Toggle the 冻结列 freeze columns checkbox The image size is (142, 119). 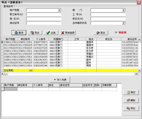pos(116,32)
